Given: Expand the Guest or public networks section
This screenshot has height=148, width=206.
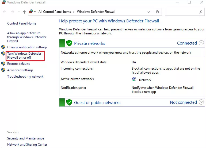Looking at the screenshot, I should coord(201,102).
